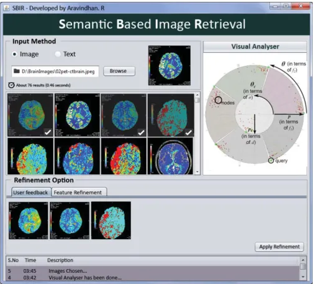Click the Visual Analyser header

[255, 47]
